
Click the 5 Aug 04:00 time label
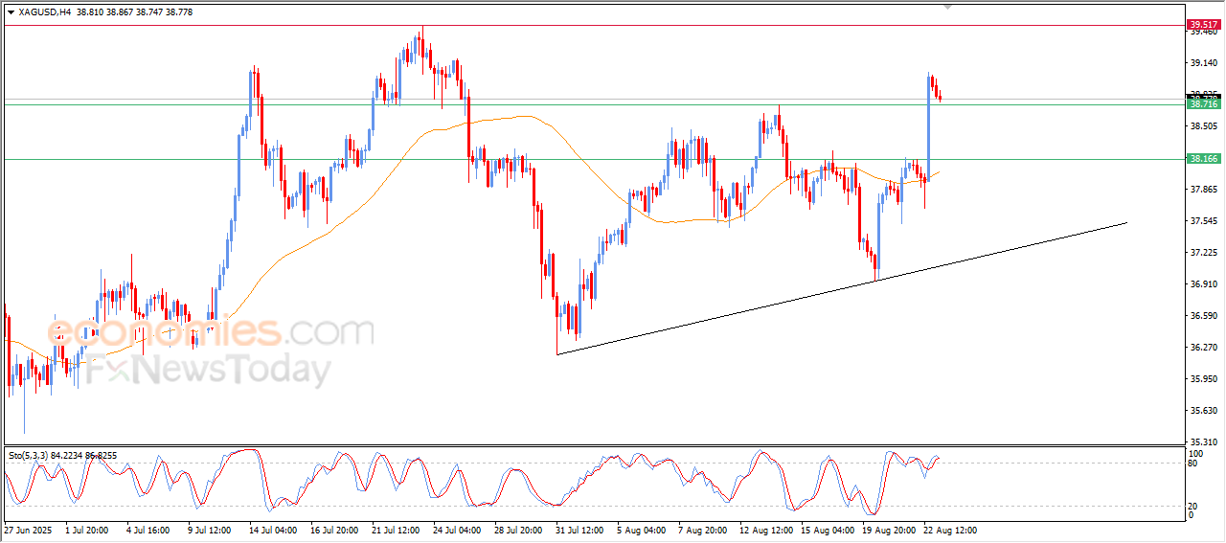tap(642, 530)
